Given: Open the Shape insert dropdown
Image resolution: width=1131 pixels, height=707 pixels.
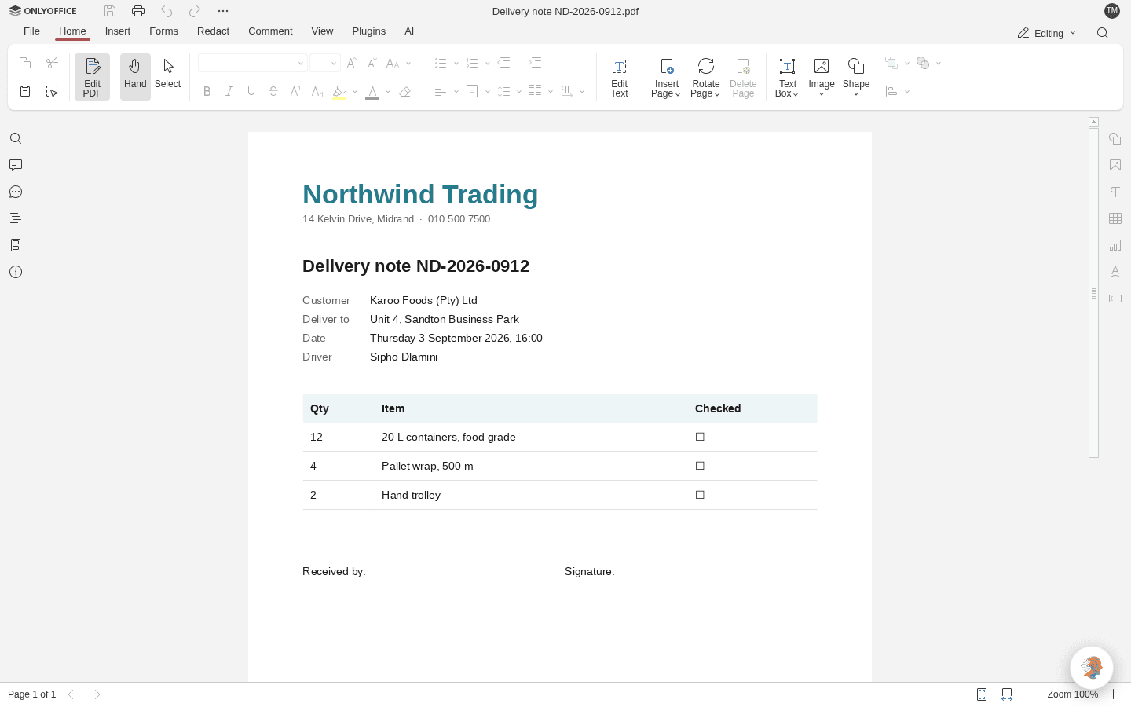Looking at the screenshot, I should (856, 77).
